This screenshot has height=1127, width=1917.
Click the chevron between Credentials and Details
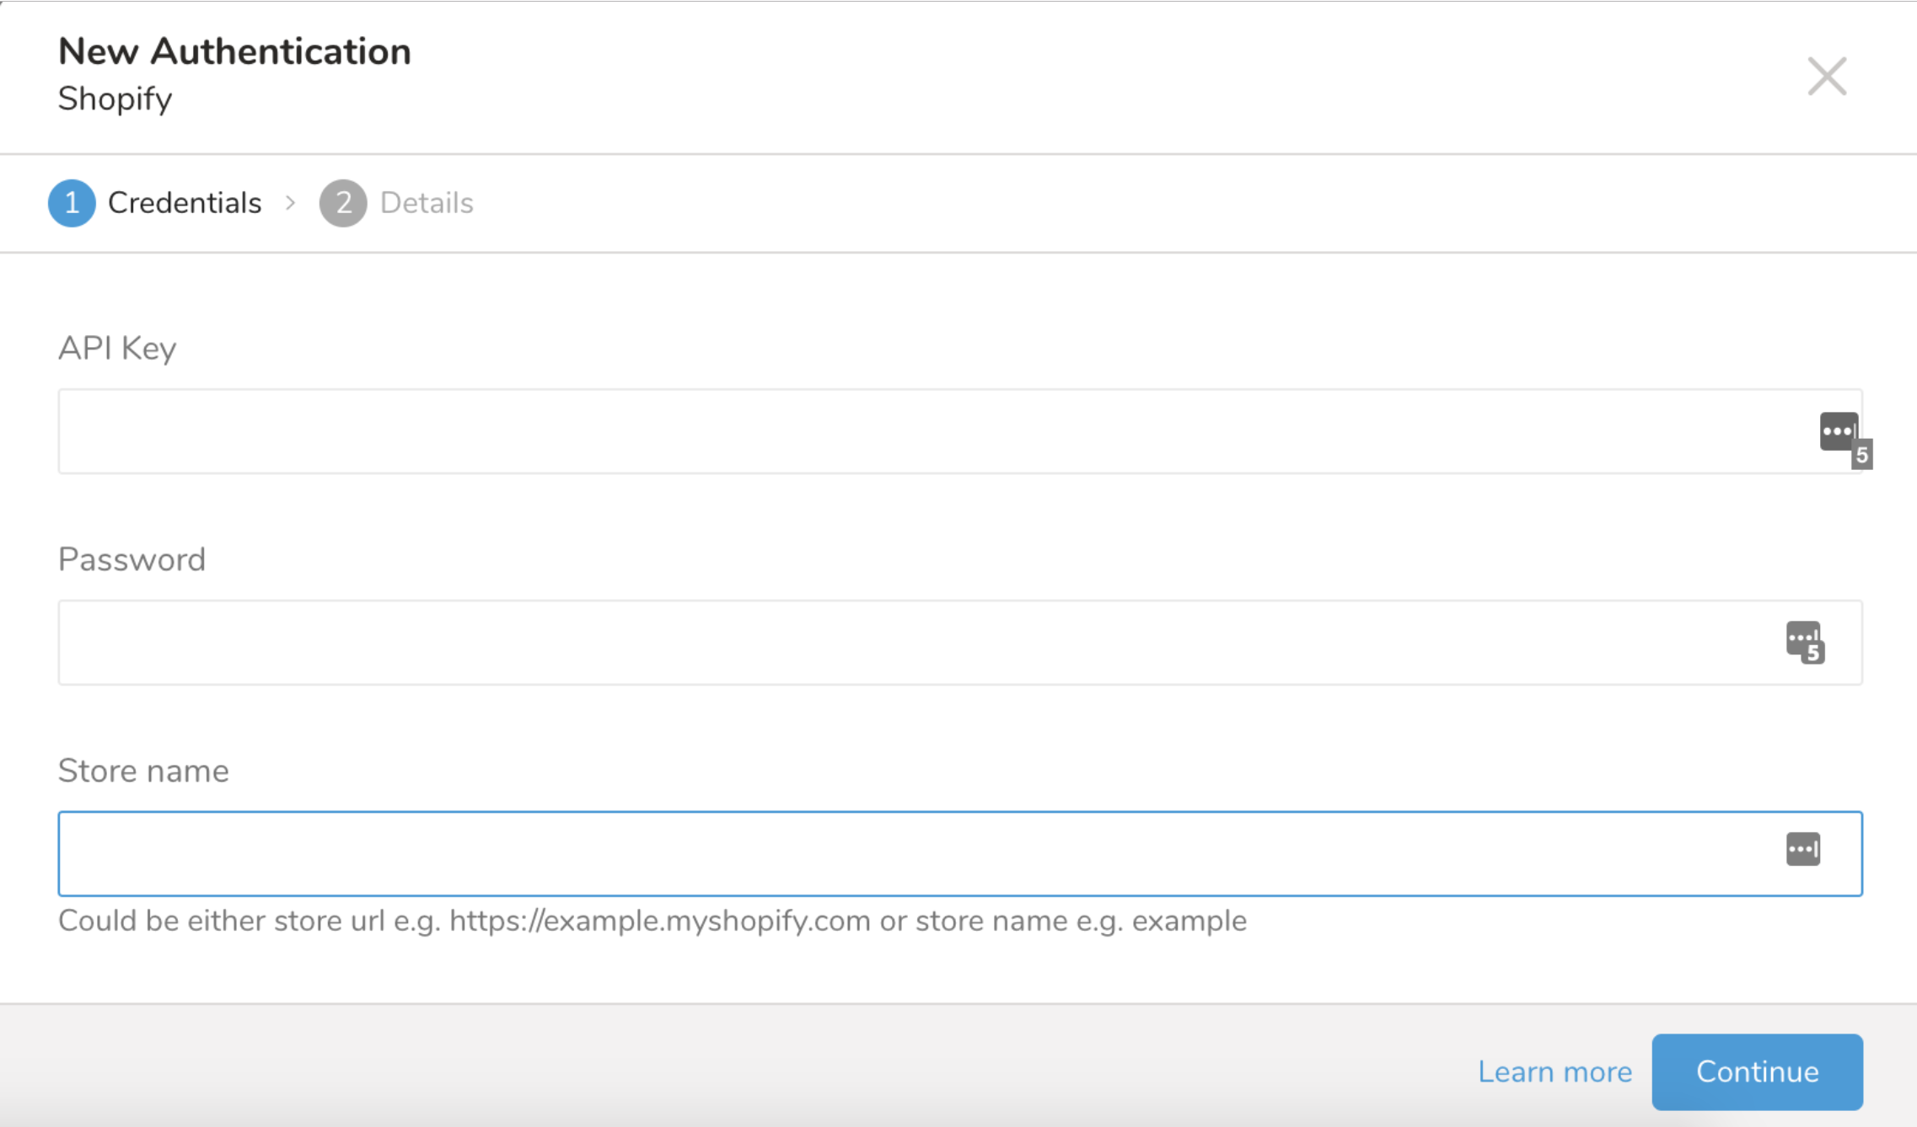[291, 203]
